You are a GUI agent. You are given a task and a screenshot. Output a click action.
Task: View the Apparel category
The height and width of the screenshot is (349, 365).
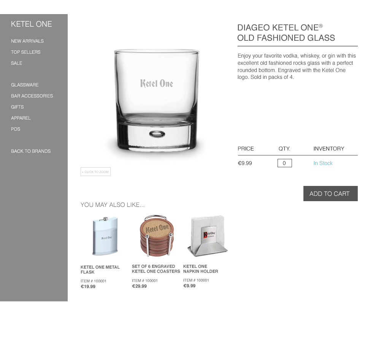21,118
